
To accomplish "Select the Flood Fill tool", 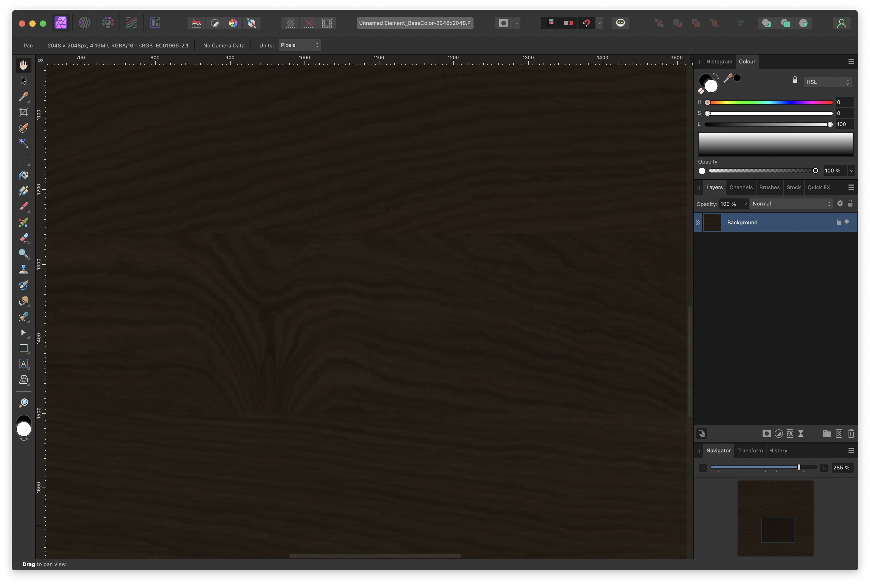I will pyautogui.click(x=23, y=175).
